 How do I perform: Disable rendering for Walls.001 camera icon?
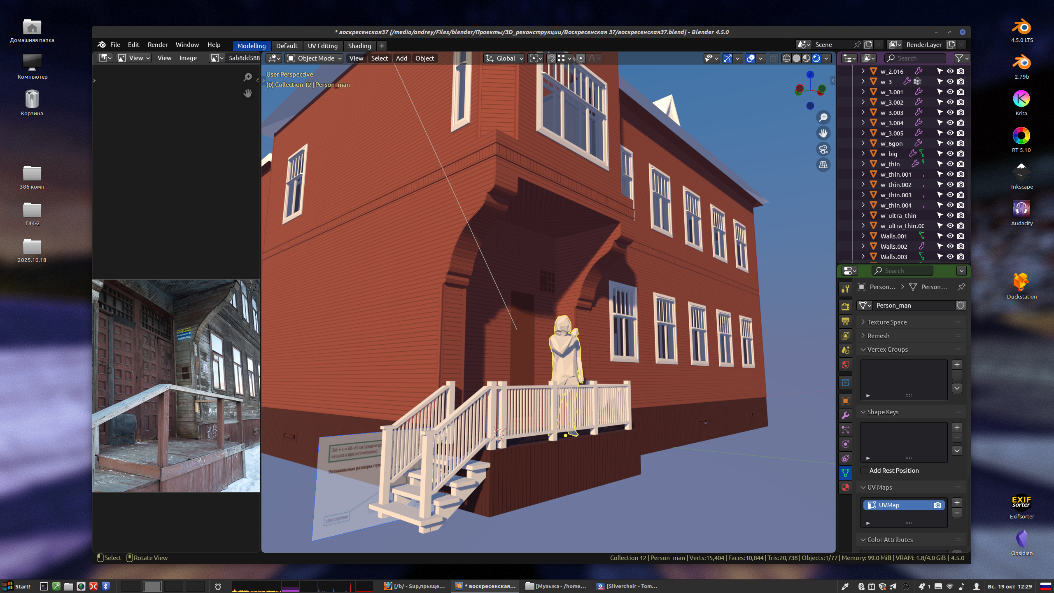click(961, 236)
